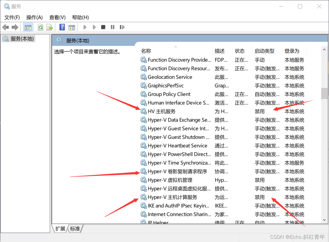Screen dimensions: 329x242
Task: Switch to the 扩展 tab
Action: [x=60, y=229]
